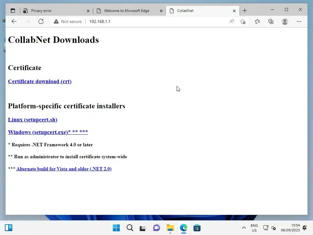Go back to the previous page
Screen dimensions: 313x235
(x=14, y=21)
